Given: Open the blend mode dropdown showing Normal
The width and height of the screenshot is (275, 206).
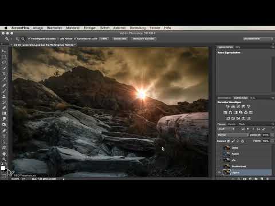Looking at the screenshot, I should pos(233,135).
